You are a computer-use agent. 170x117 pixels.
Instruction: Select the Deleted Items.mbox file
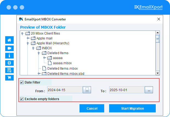pos(62,68)
